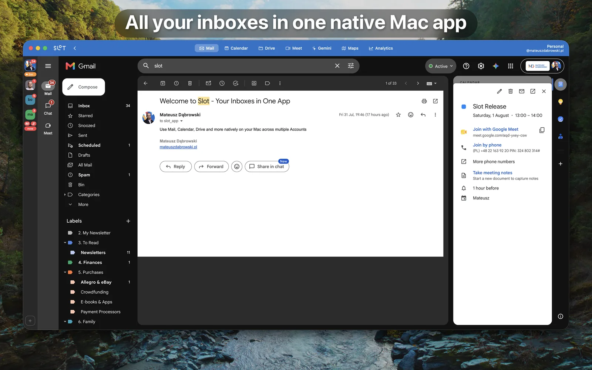Delete the email using toolbar bin icon

pyautogui.click(x=190, y=83)
